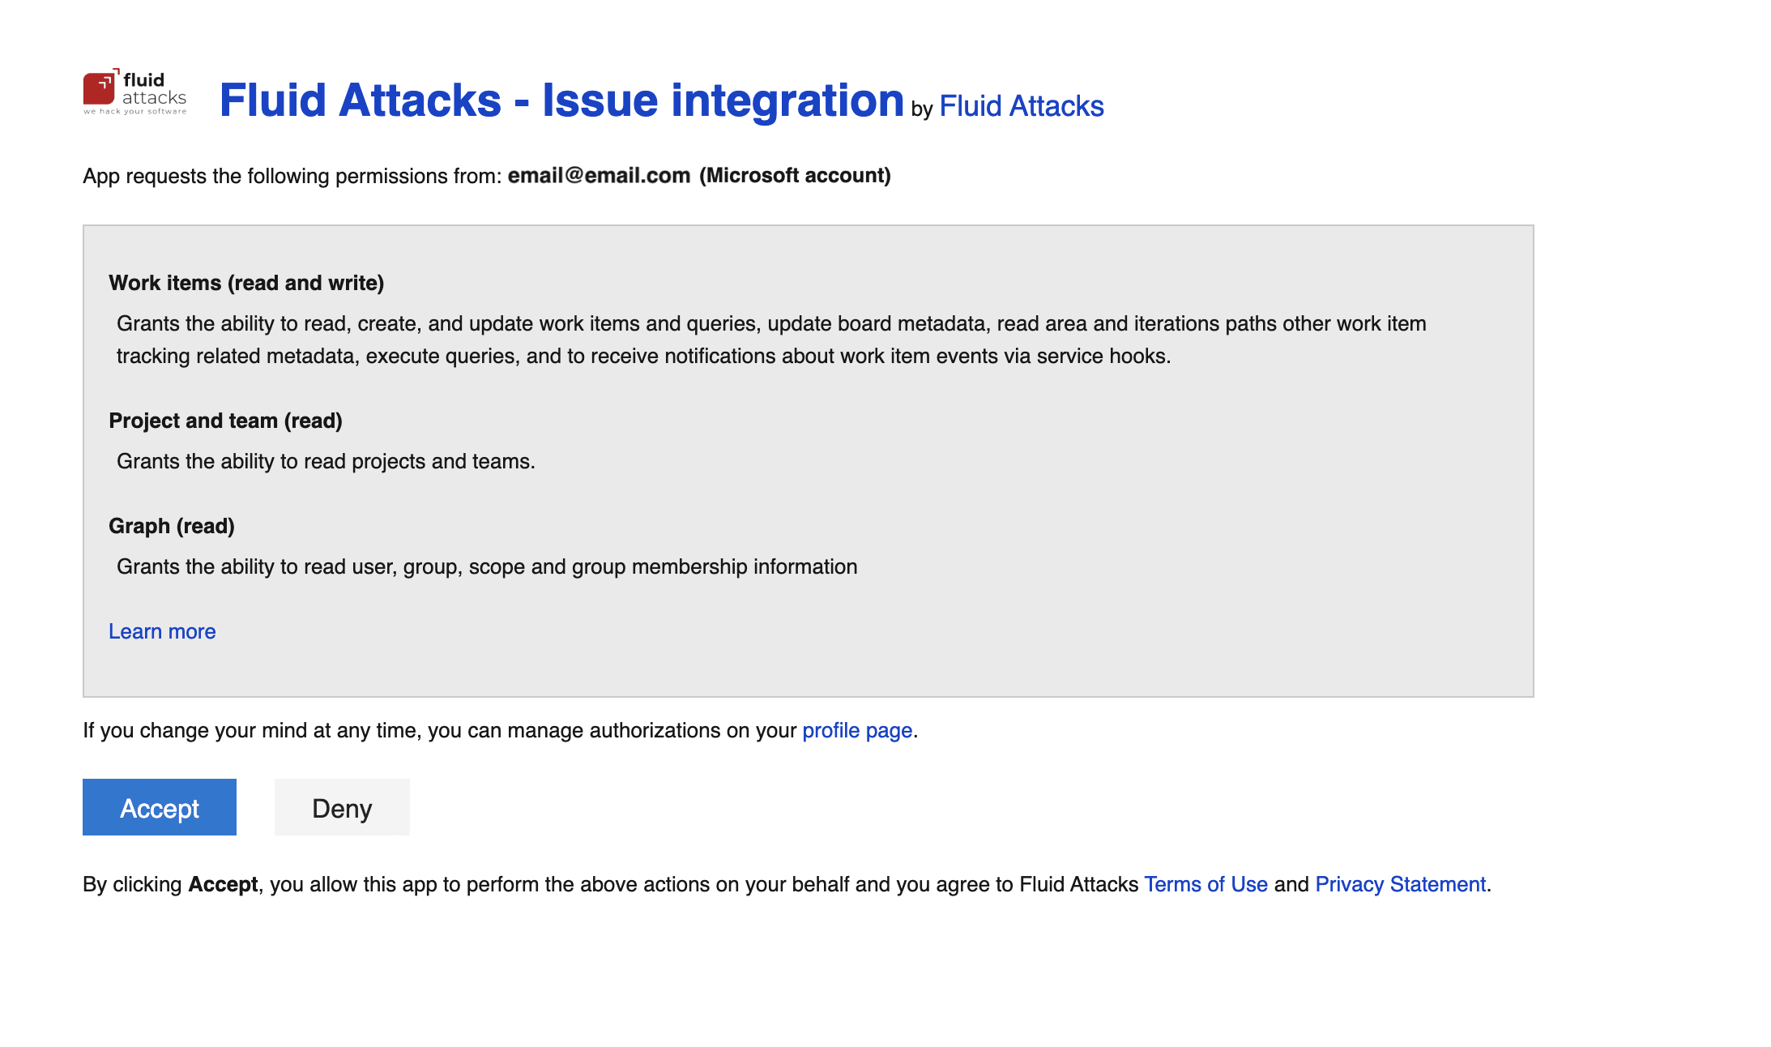Click the Fluid Attacks logo icon
This screenshot has height=1047, width=1771.
coord(135,92)
